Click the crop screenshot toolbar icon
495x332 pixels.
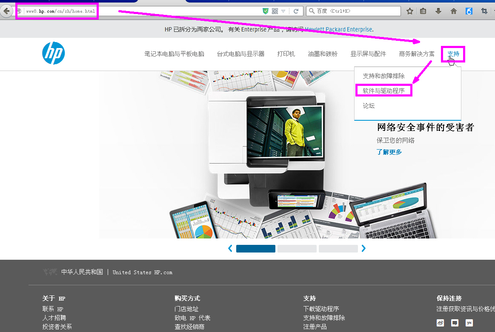pos(484,11)
